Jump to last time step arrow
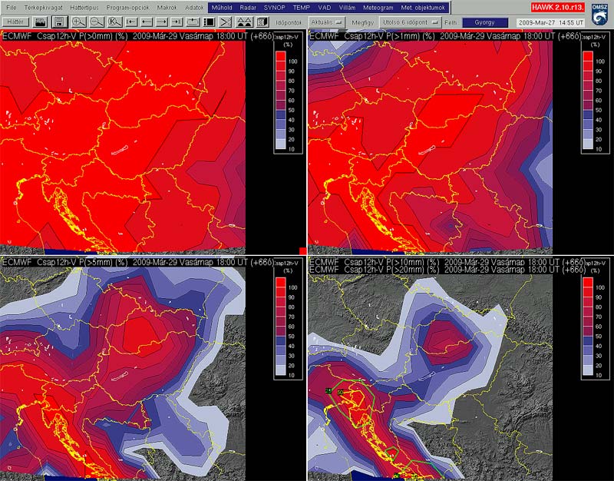The height and width of the screenshot is (481, 614). click(177, 23)
